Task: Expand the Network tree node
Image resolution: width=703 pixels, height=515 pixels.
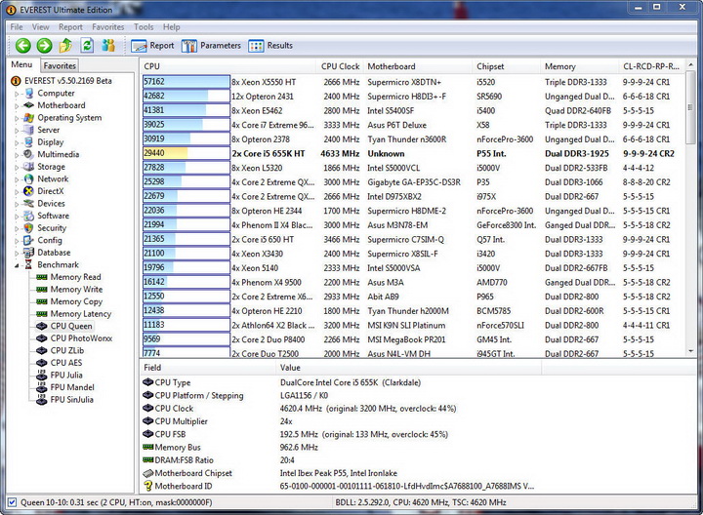Action: tap(17, 179)
